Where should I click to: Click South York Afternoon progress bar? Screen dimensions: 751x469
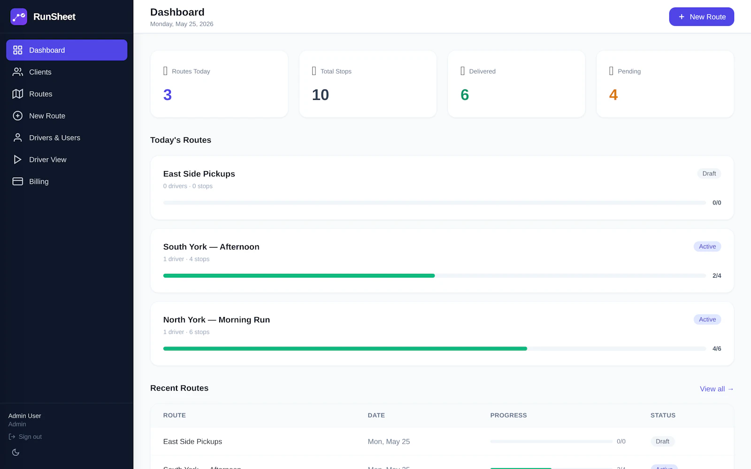point(434,276)
